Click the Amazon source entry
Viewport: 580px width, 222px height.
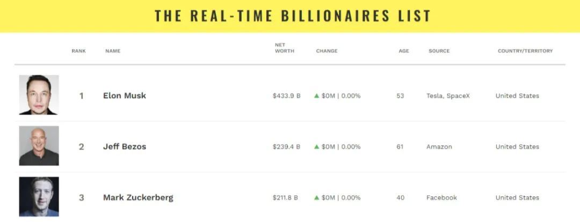(439, 146)
